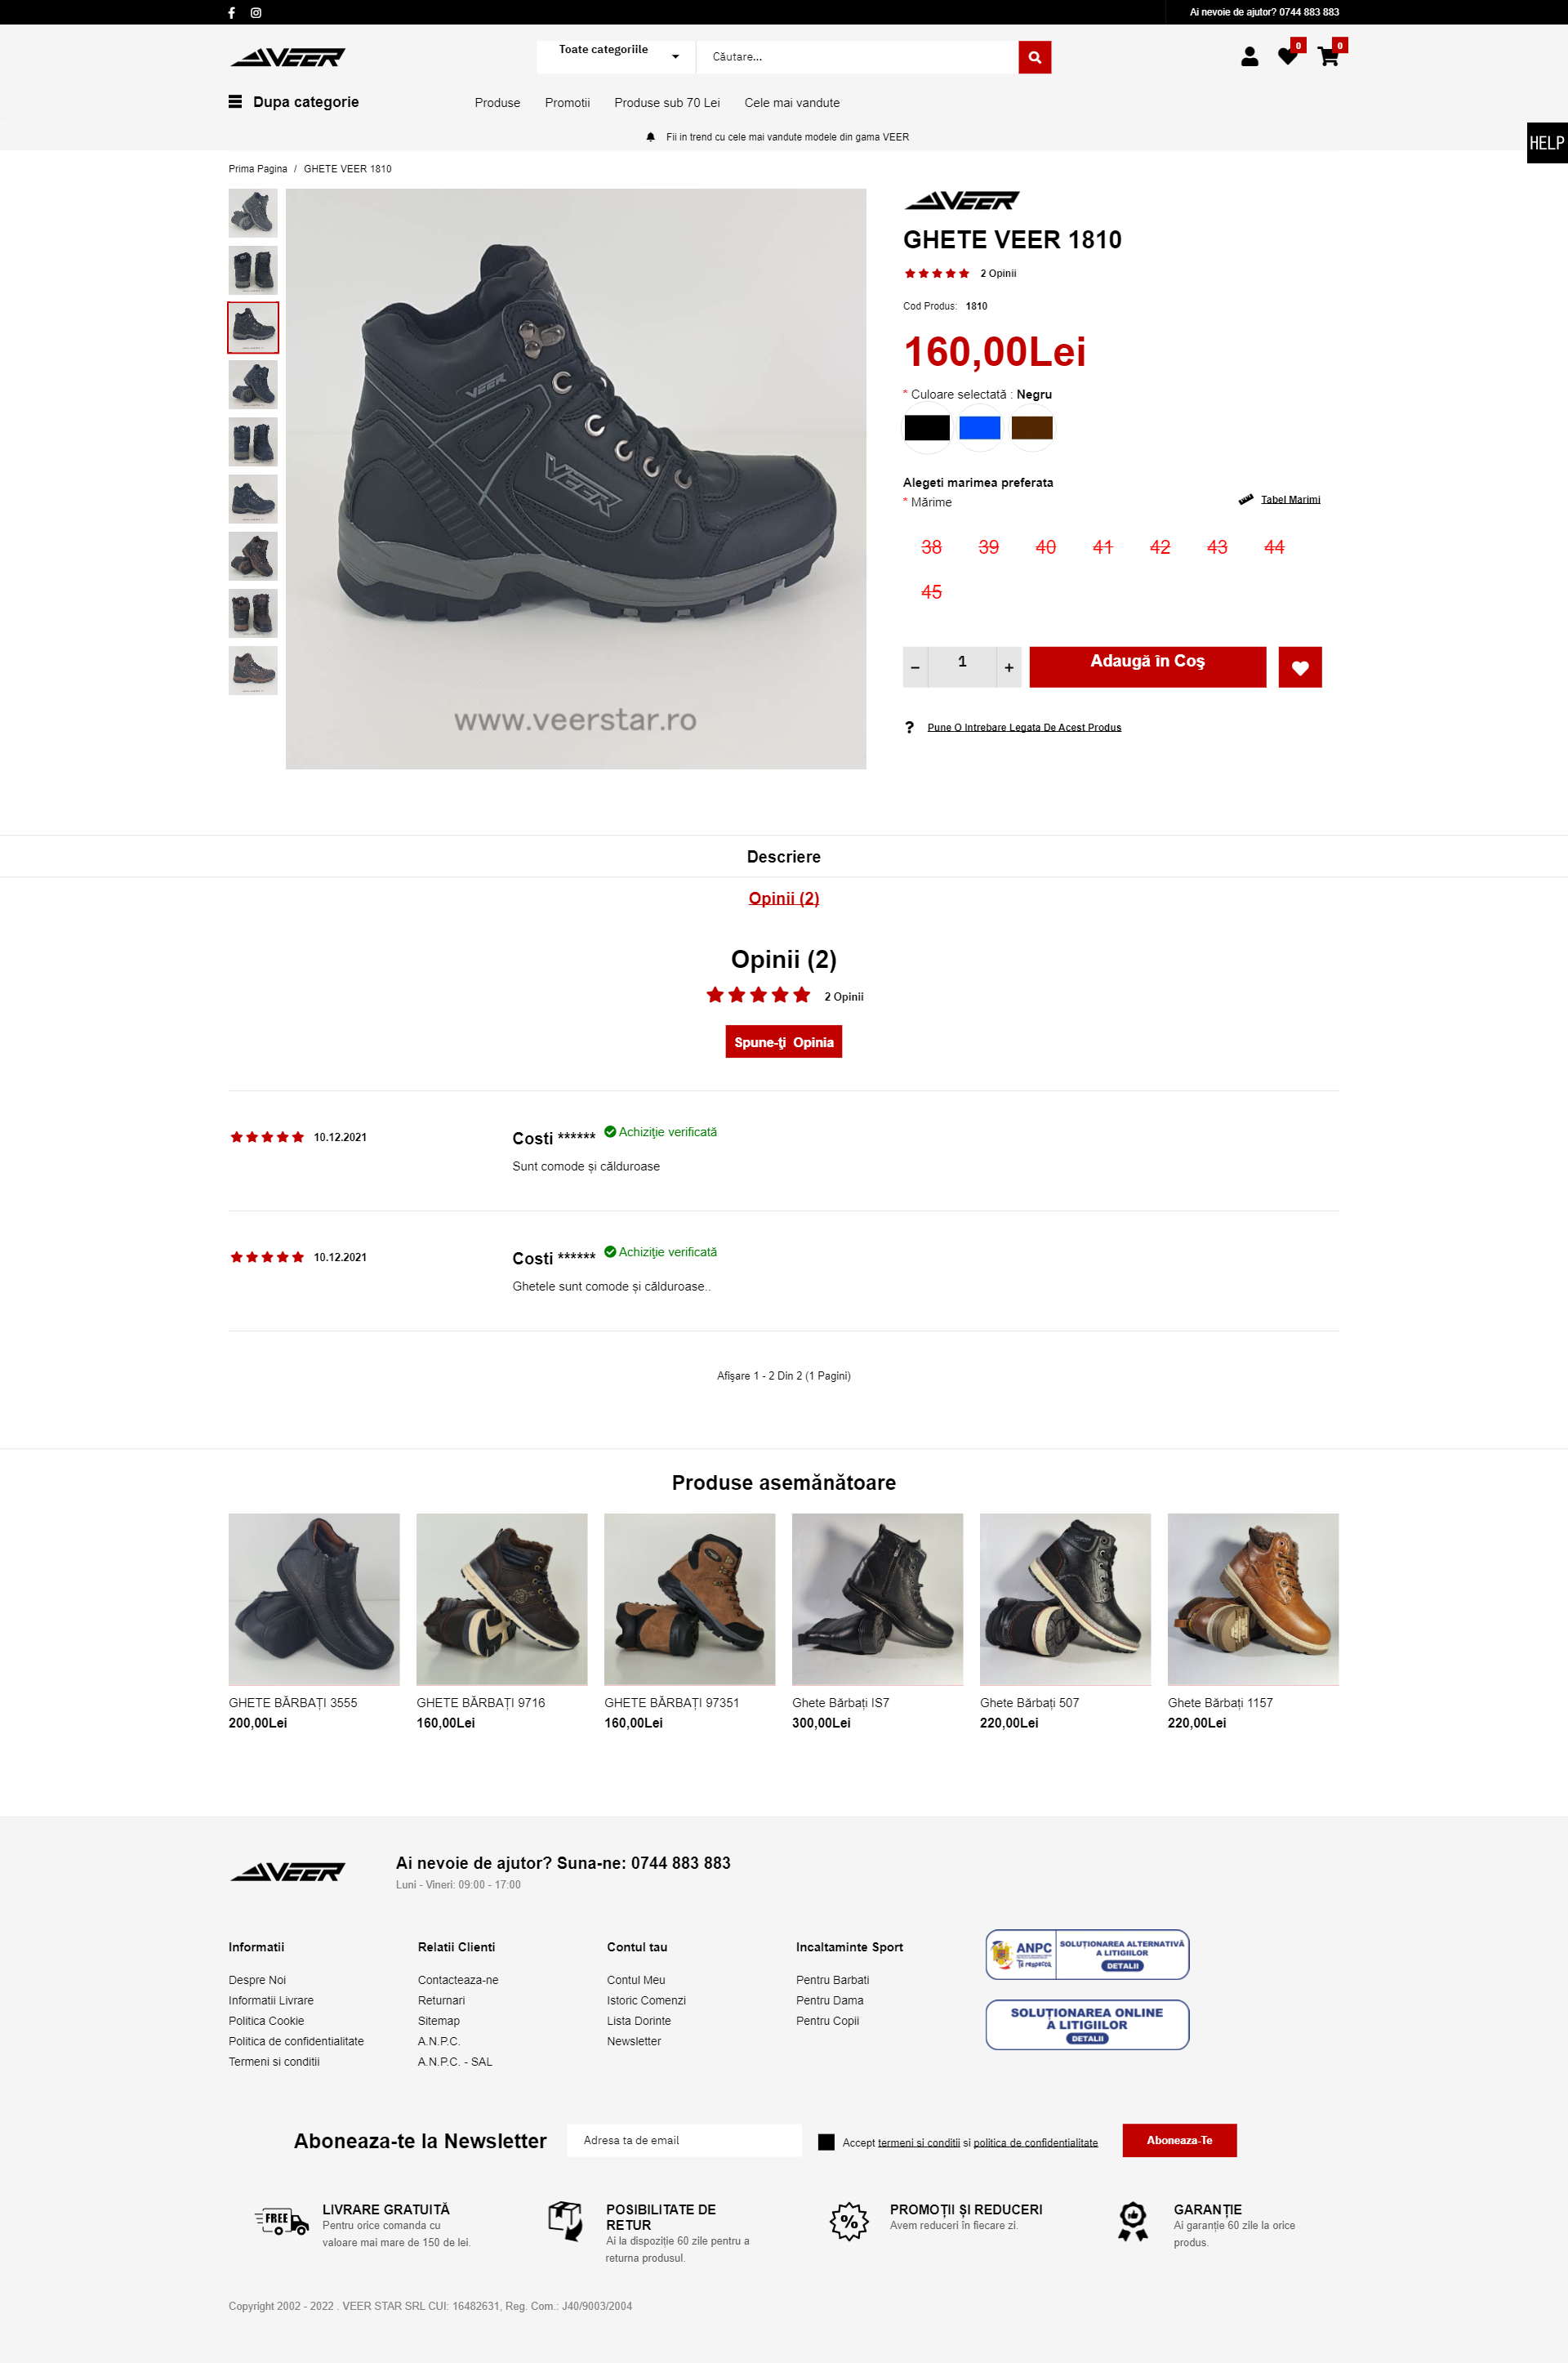Select size 42
The width and height of the screenshot is (1568, 2363).
point(1160,547)
